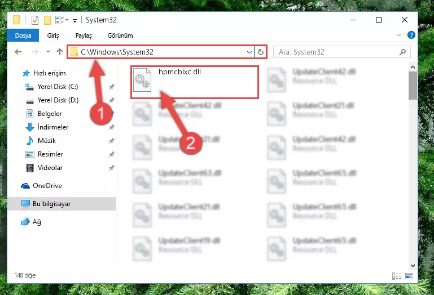Click the pin icon beside Resimler

[x=111, y=154]
